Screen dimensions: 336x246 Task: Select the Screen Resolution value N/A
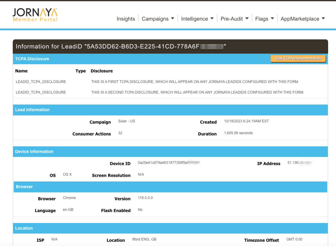[x=141, y=174]
